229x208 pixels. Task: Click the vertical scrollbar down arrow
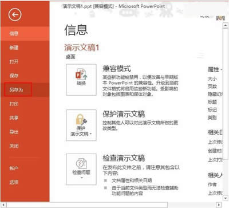[x=226, y=198]
